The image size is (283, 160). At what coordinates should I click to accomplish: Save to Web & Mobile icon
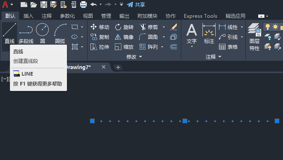pos(74,5)
